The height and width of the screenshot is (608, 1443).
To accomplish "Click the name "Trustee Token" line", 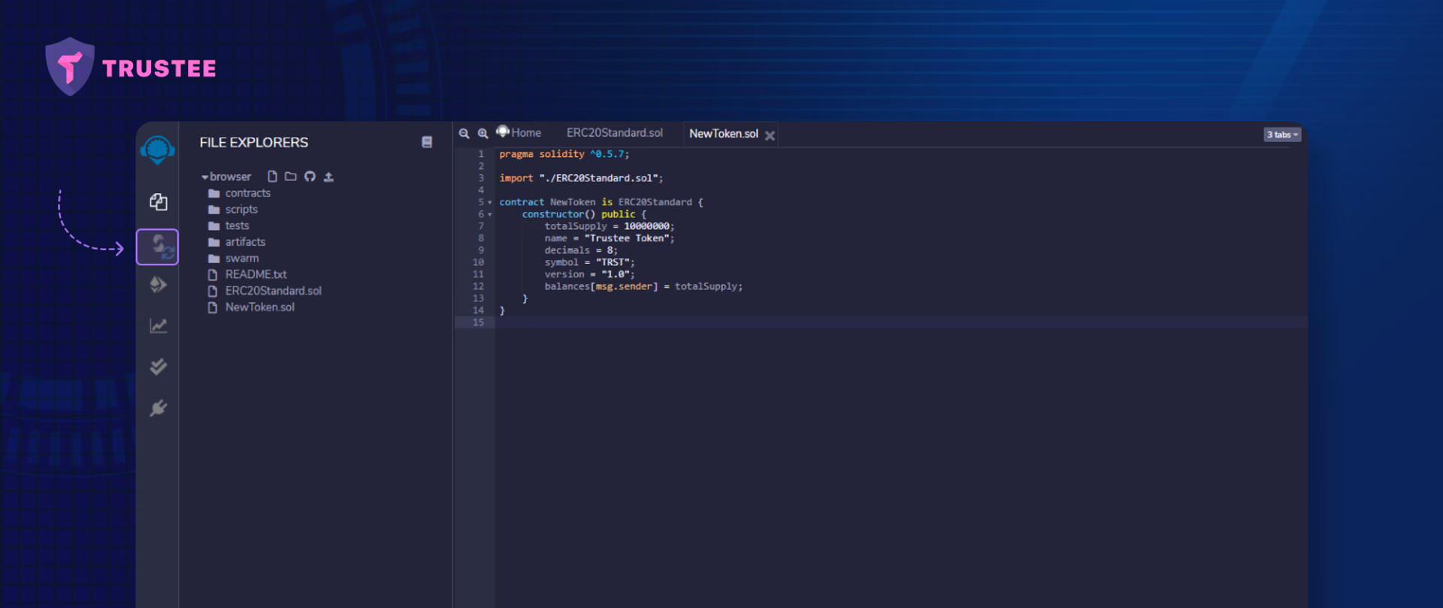I will tap(610, 238).
